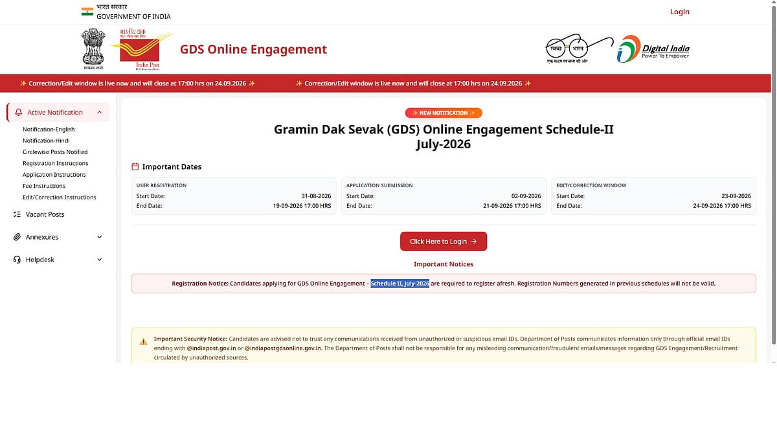The height and width of the screenshot is (437, 777).
Task: Click the Indian flag icon
Action: coord(87,11)
